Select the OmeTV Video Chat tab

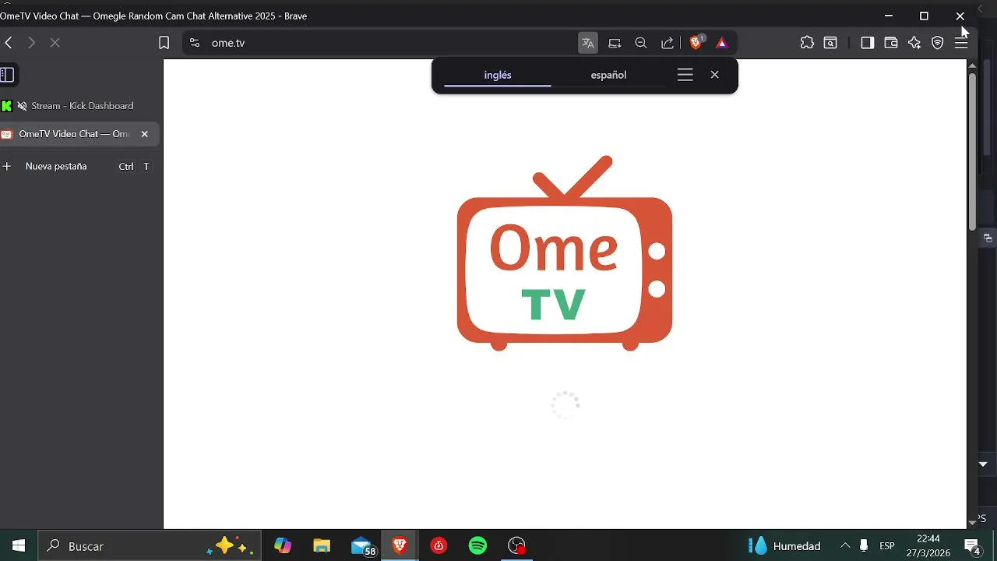click(x=79, y=134)
